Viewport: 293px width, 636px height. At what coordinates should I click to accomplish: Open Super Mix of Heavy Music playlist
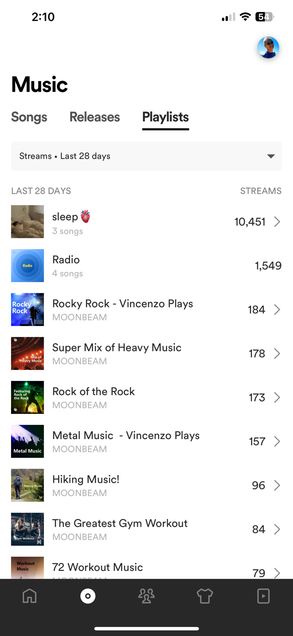tap(117, 348)
